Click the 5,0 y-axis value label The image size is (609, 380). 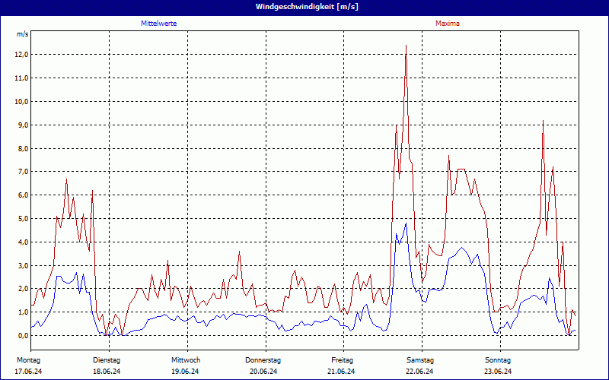click(21, 219)
